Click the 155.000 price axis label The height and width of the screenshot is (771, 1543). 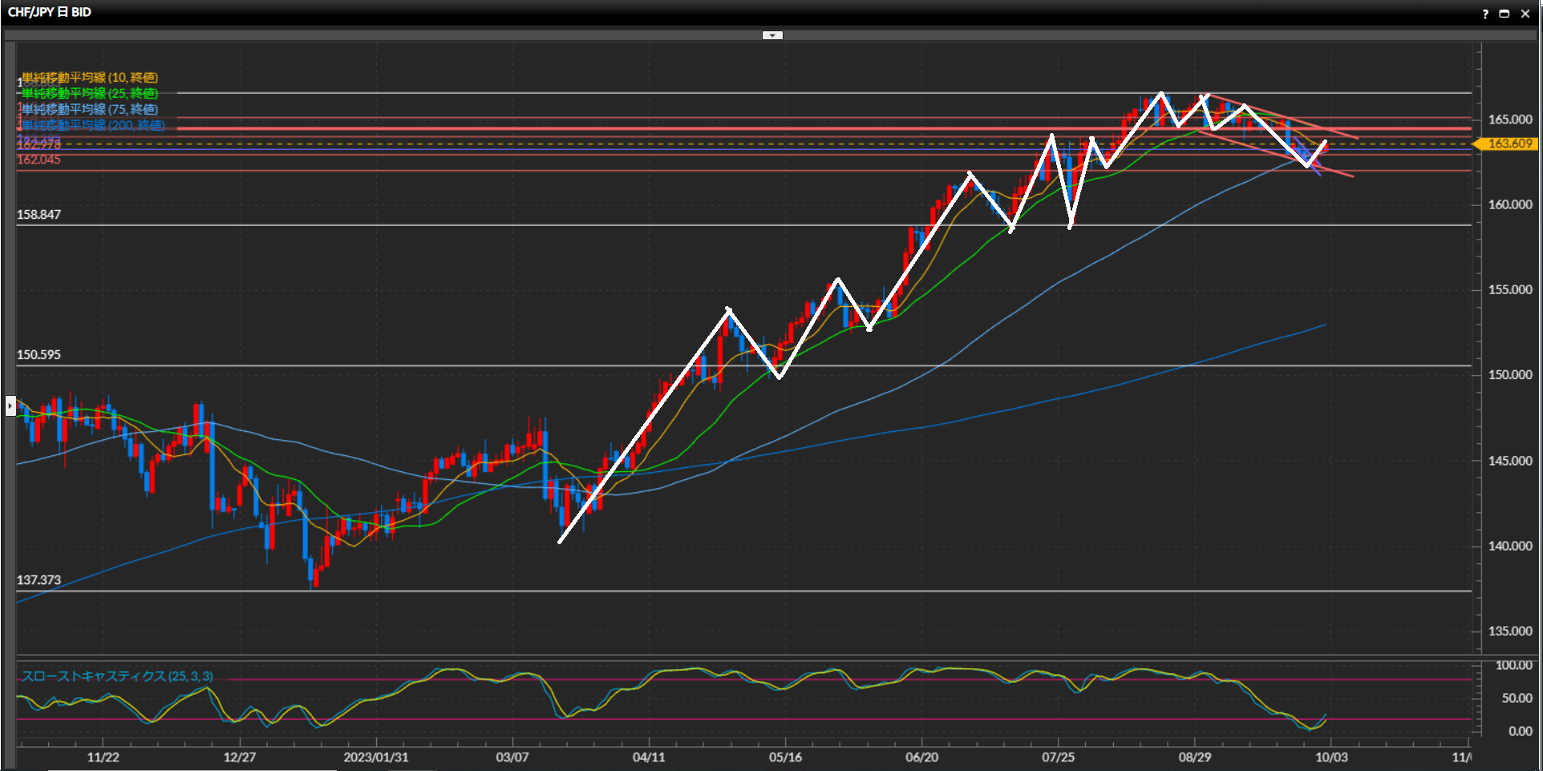pyautogui.click(x=1509, y=290)
